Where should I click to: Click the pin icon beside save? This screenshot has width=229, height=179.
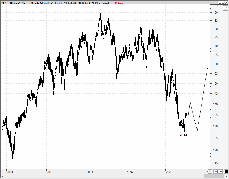click(221, 172)
